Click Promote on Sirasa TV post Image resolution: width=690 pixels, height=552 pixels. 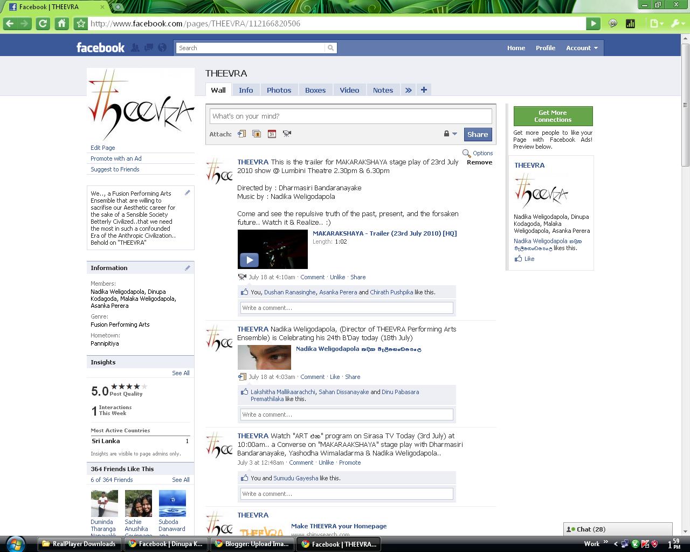tap(350, 463)
